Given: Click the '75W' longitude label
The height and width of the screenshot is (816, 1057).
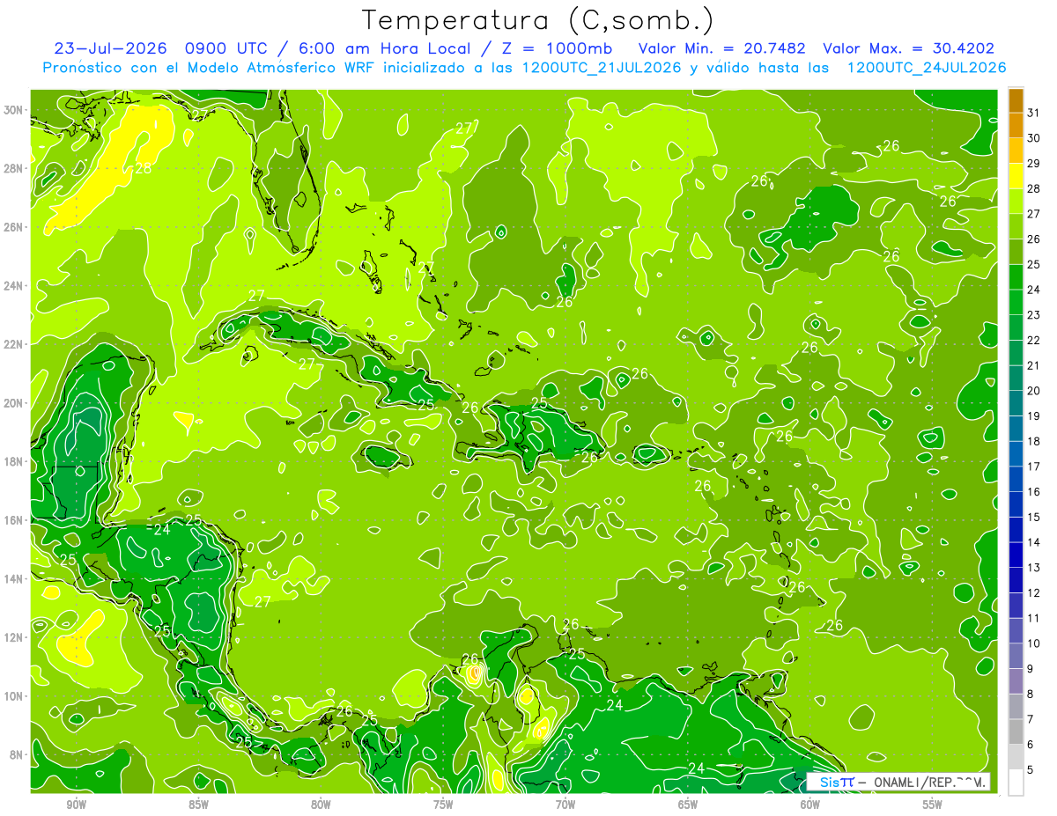Looking at the screenshot, I should 443,805.
